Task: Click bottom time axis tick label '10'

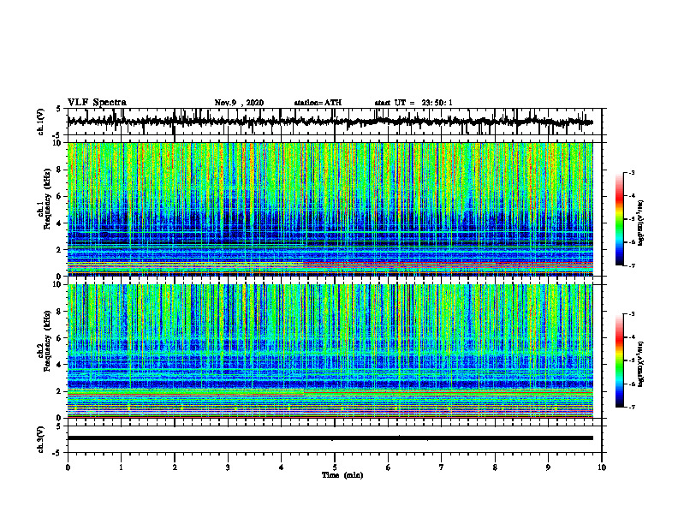Action: coord(602,467)
